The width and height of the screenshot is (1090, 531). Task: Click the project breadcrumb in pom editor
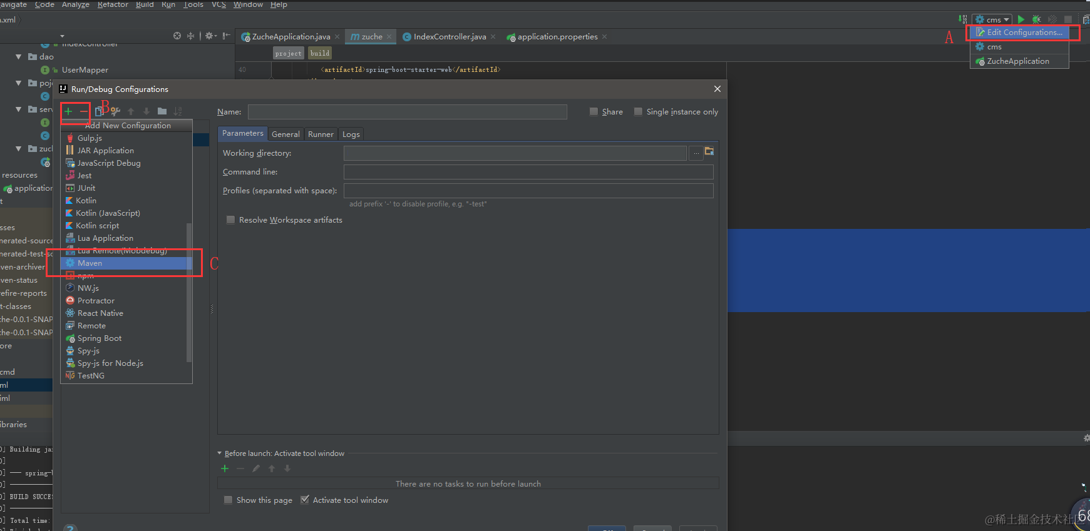click(x=288, y=53)
